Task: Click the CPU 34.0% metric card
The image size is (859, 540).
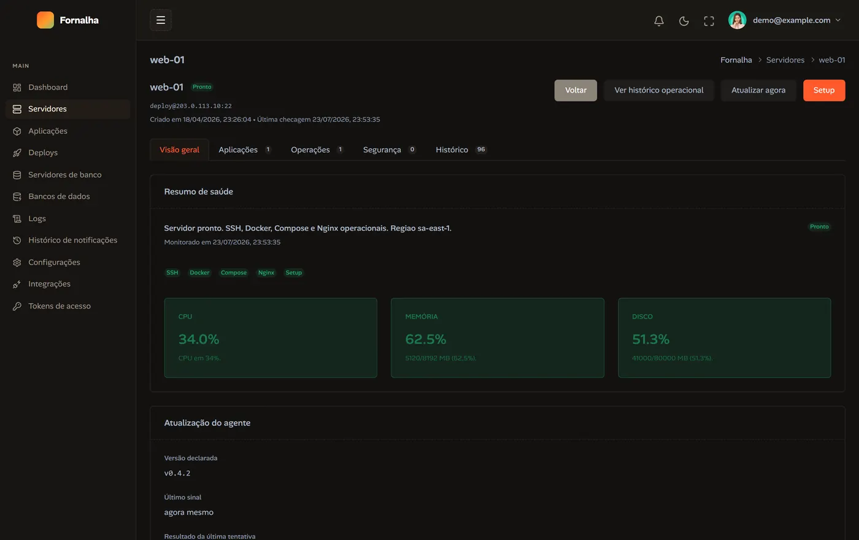Action: coord(271,337)
